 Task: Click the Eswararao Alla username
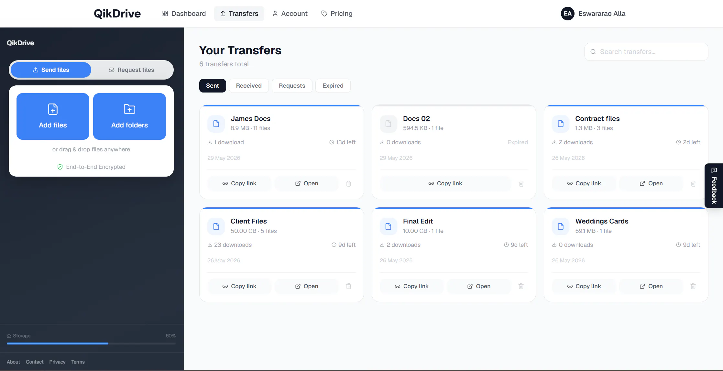(x=602, y=14)
